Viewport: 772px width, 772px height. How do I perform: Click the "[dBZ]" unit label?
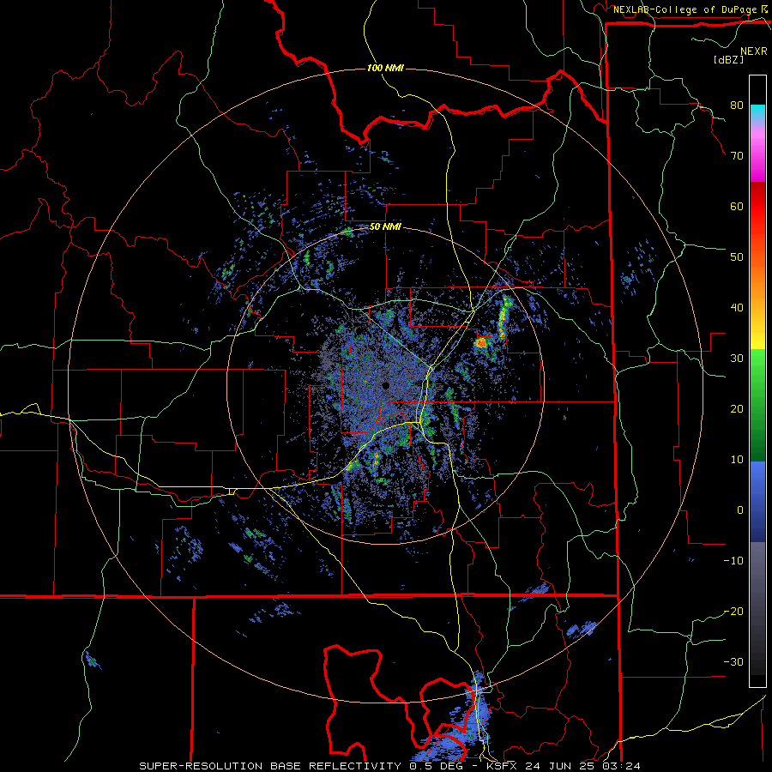click(x=728, y=59)
